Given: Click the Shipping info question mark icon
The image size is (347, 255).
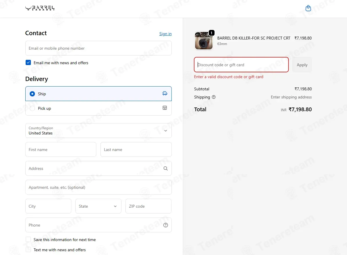Looking at the screenshot, I should [x=214, y=97].
